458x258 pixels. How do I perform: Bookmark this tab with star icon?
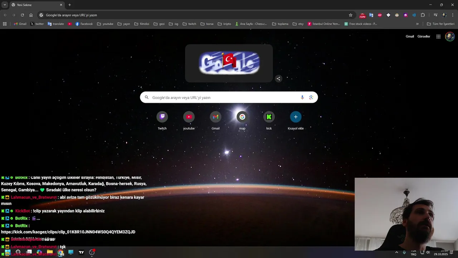351,15
